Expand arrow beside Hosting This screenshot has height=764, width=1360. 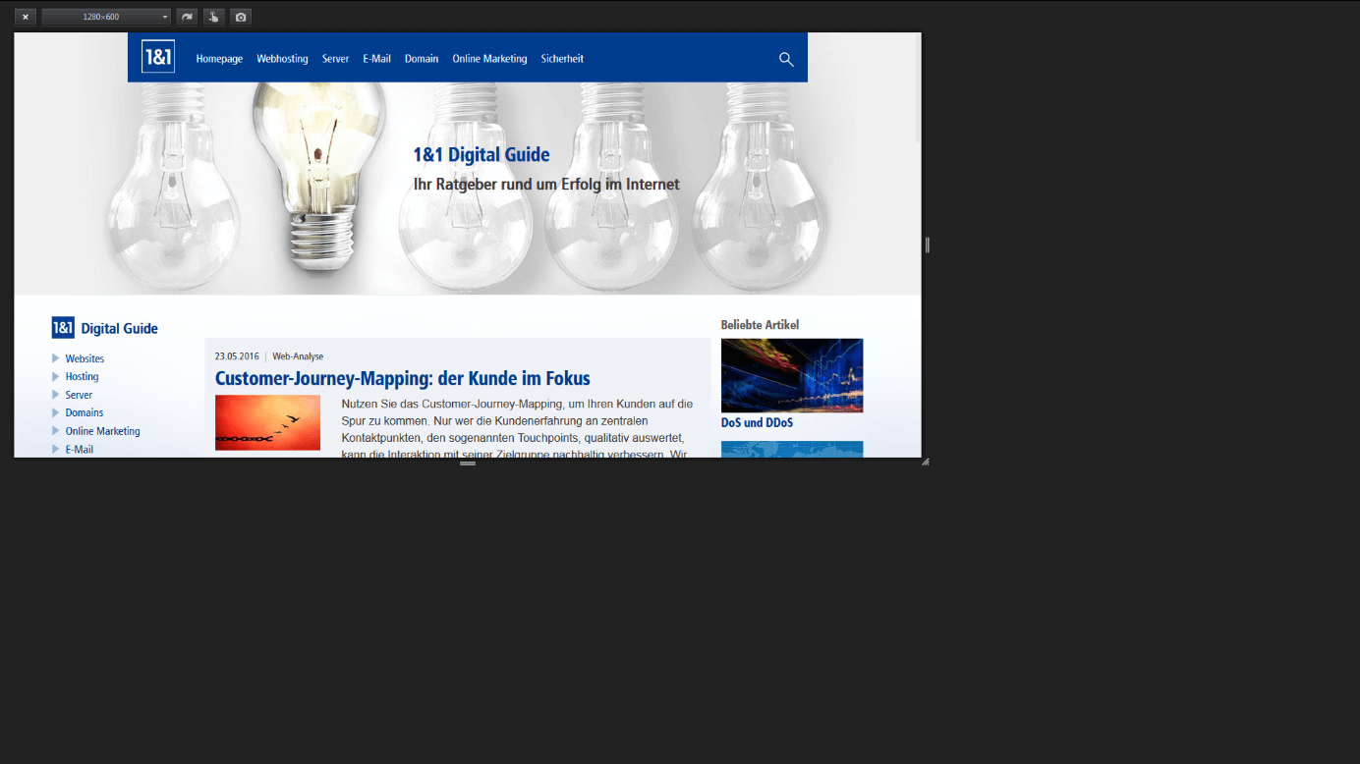point(56,376)
